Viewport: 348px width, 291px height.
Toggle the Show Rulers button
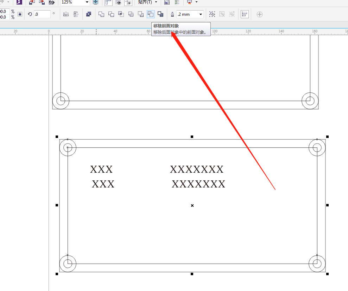(108, 2)
